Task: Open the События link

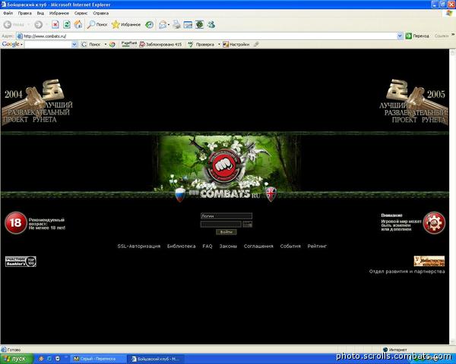Action: tap(290, 246)
